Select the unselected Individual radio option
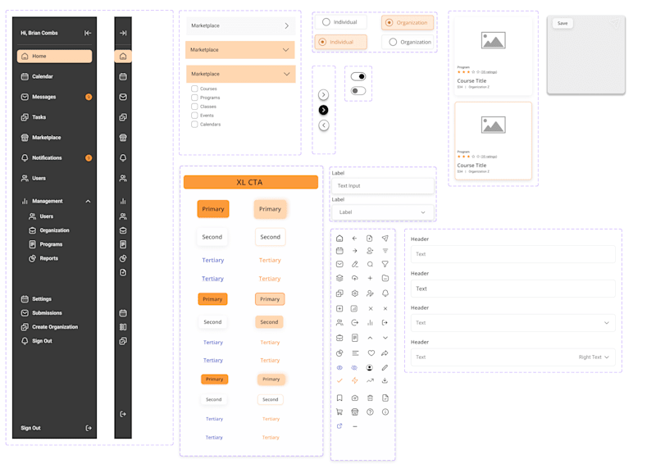The height and width of the screenshot is (464, 656). tap(340, 22)
